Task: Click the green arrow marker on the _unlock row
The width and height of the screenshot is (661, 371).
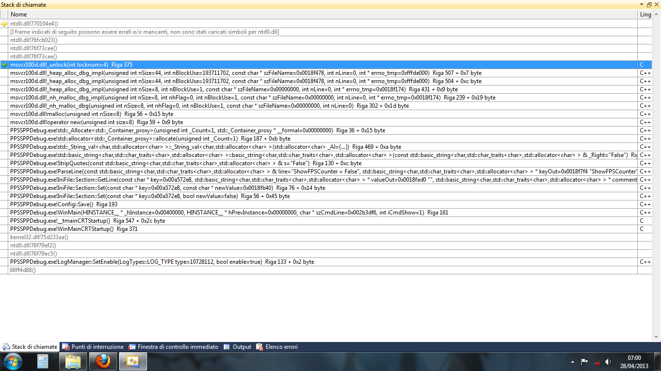Action: click(5, 65)
